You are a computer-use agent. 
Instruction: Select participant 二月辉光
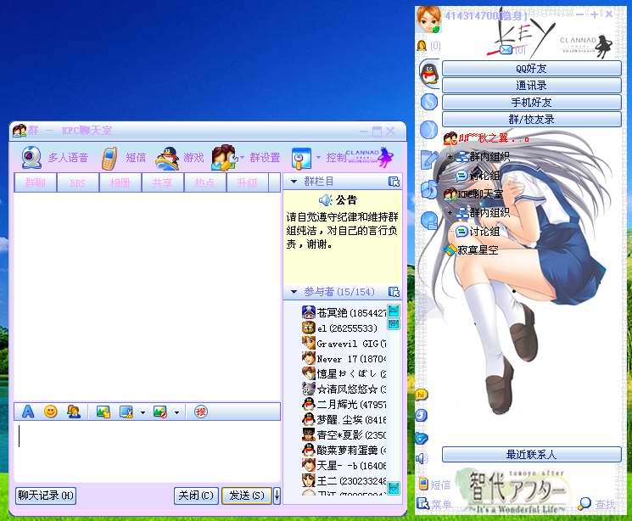coord(344,404)
